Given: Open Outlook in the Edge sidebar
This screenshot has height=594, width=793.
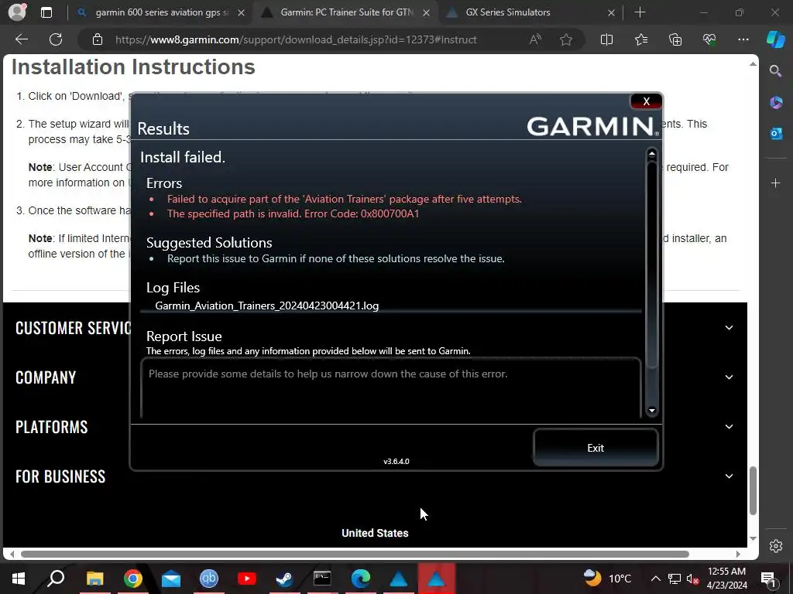Looking at the screenshot, I should coord(775,134).
